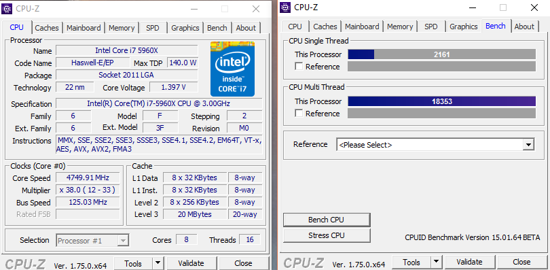Click the Core Speed value field
The height and width of the screenshot is (270, 550).
click(x=88, y=178)
